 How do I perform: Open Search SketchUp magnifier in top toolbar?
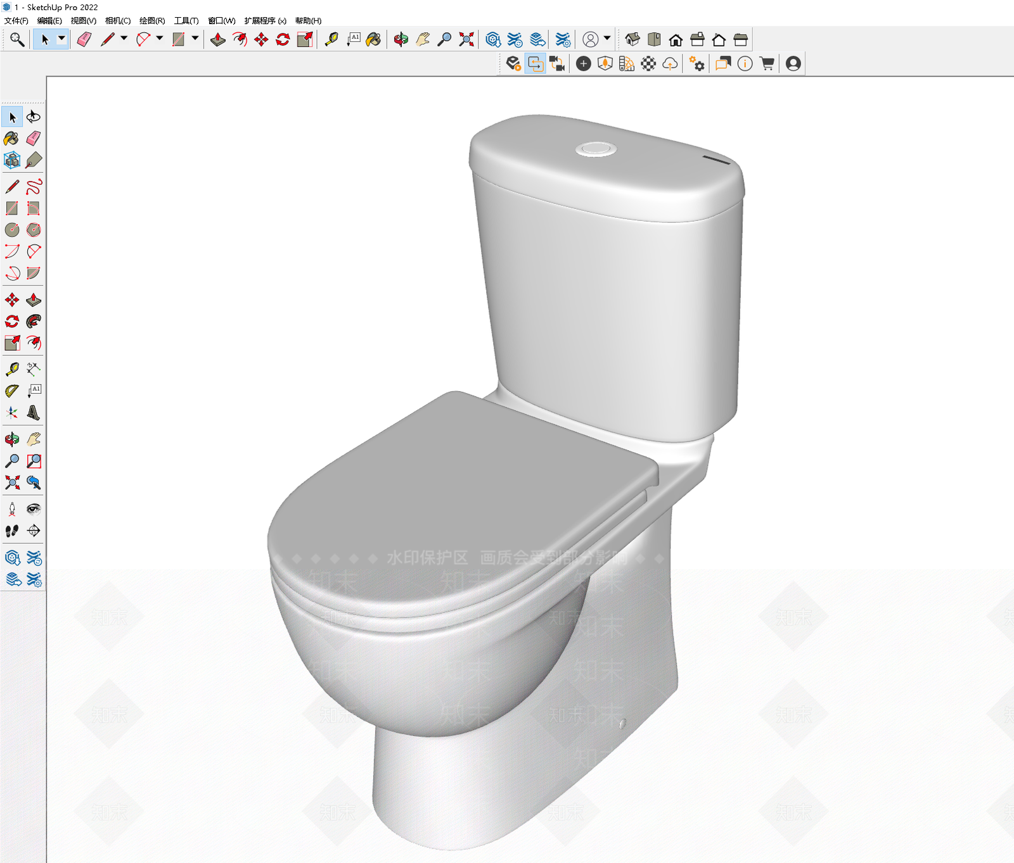[17, 39]
